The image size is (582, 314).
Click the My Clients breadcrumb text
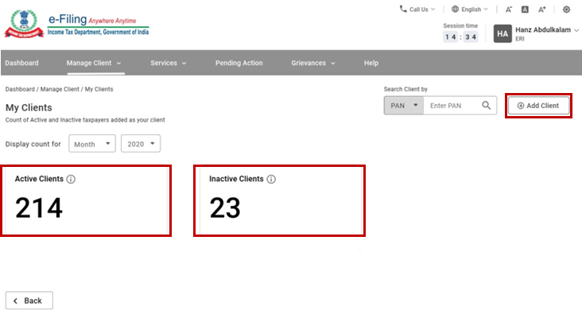(x=99, y=89)
